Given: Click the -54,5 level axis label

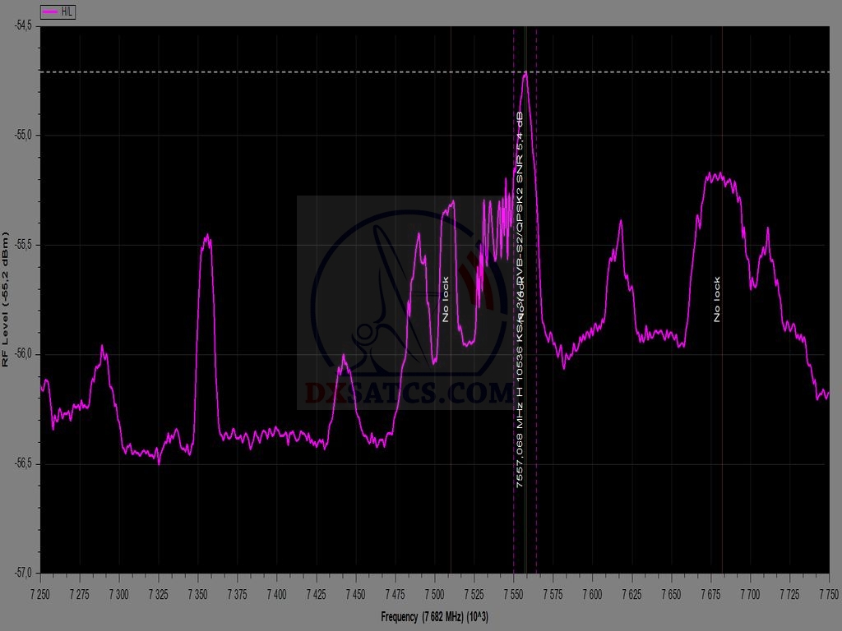Looking at the screenshot, I should [22, 25].
